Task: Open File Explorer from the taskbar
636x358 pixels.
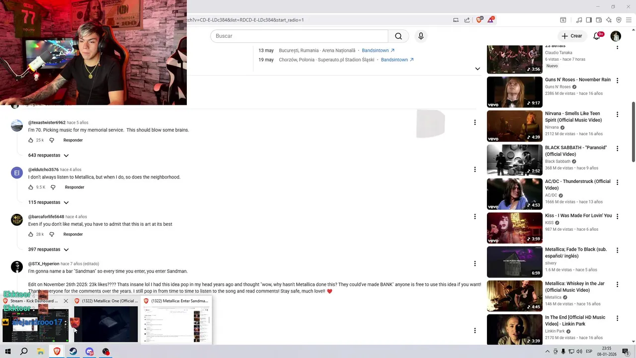Action: 40,352
